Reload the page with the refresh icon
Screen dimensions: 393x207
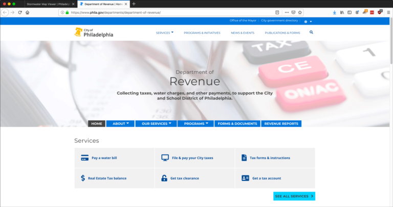click(x=20, y=12)
